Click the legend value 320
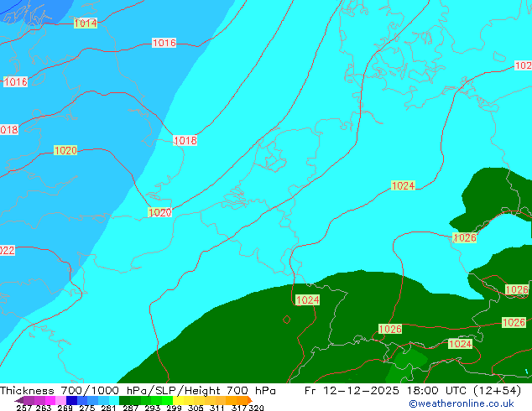 (256, 408)
